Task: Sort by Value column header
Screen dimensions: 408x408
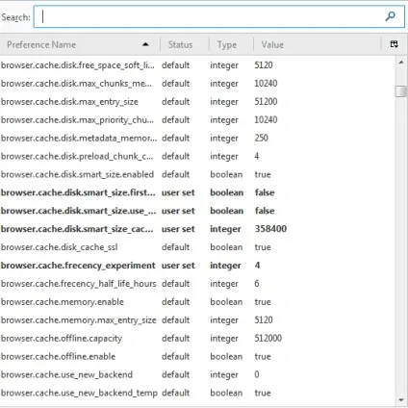Action: pos(318,44)
